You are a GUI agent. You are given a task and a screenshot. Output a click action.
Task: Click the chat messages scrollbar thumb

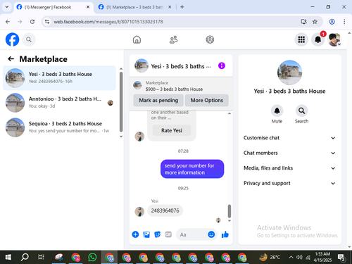coord(230,211)
